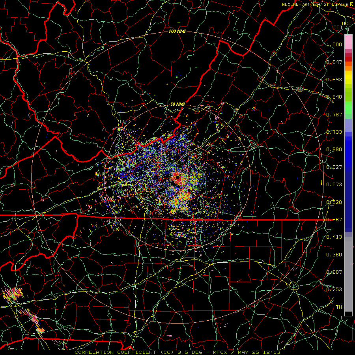
Task: Select the 0.680 color scale value
Action: click(x=334, y=149)
